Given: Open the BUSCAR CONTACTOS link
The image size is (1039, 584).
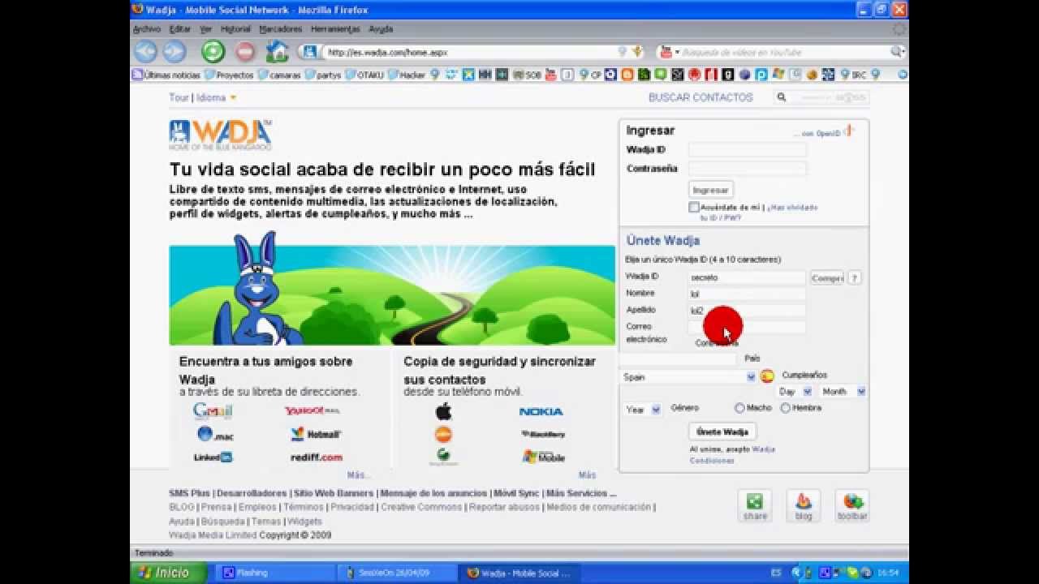Looking at the screenshot, I should click(701, 97).
